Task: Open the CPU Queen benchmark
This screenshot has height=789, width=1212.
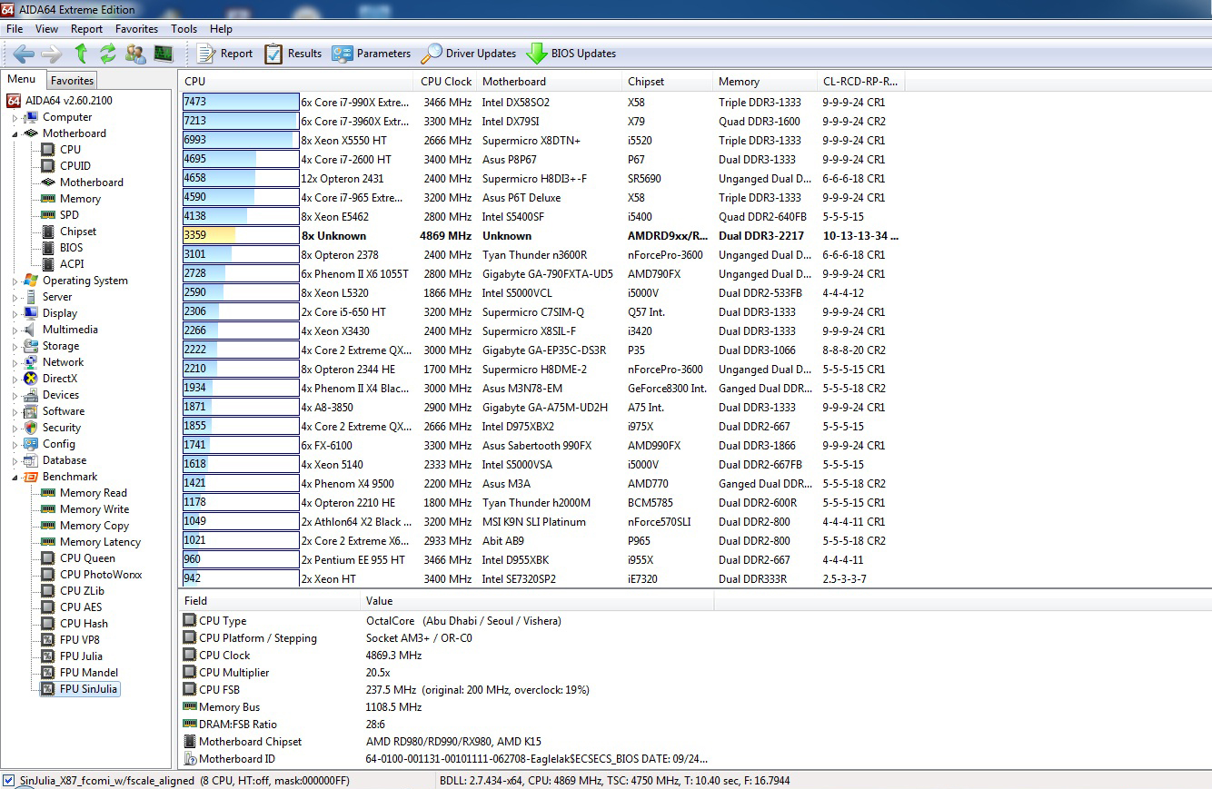Action: [87, 558]
